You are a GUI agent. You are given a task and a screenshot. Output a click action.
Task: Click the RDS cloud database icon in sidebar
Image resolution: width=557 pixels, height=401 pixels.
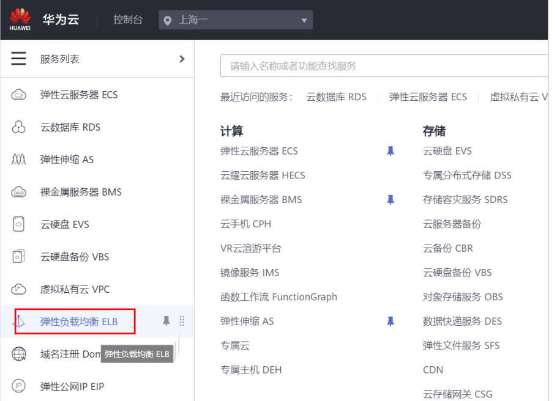tap(18, 127)
